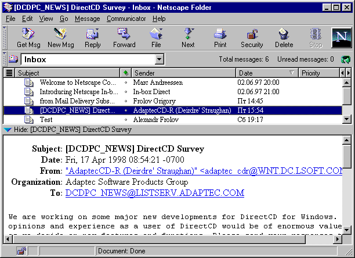Click the Netscape window title bar icon
Image resolution: width=355 pixels, height=258 pixels.
[8, 8]
